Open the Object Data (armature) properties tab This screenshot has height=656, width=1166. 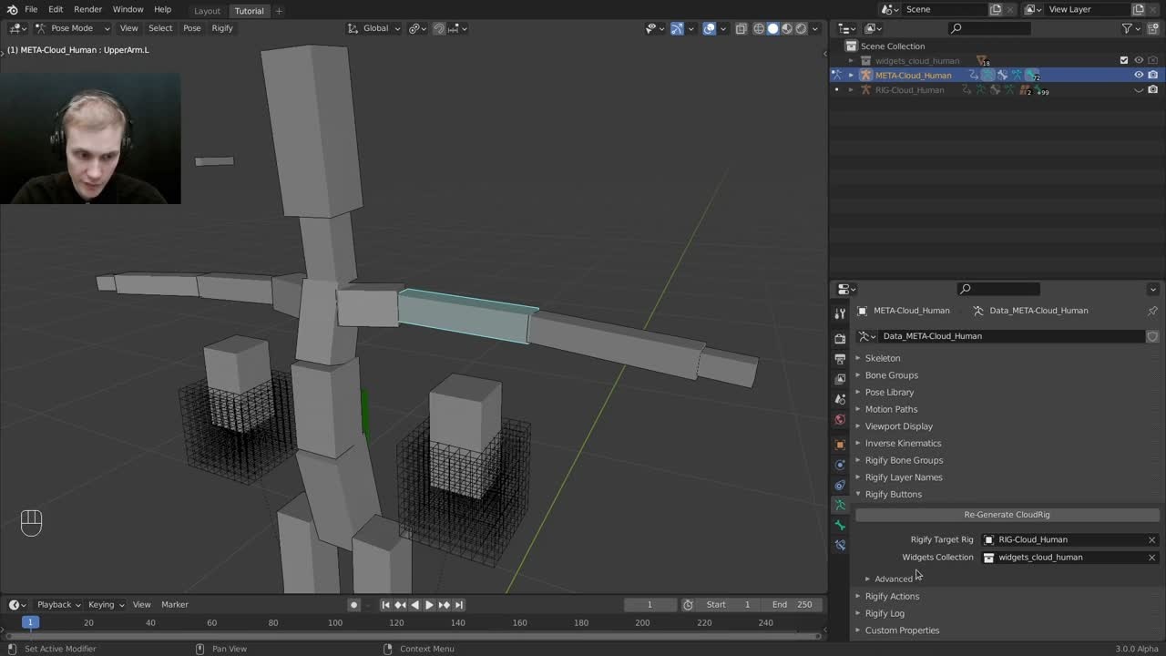pyautogui.click(x=840, y=505)
